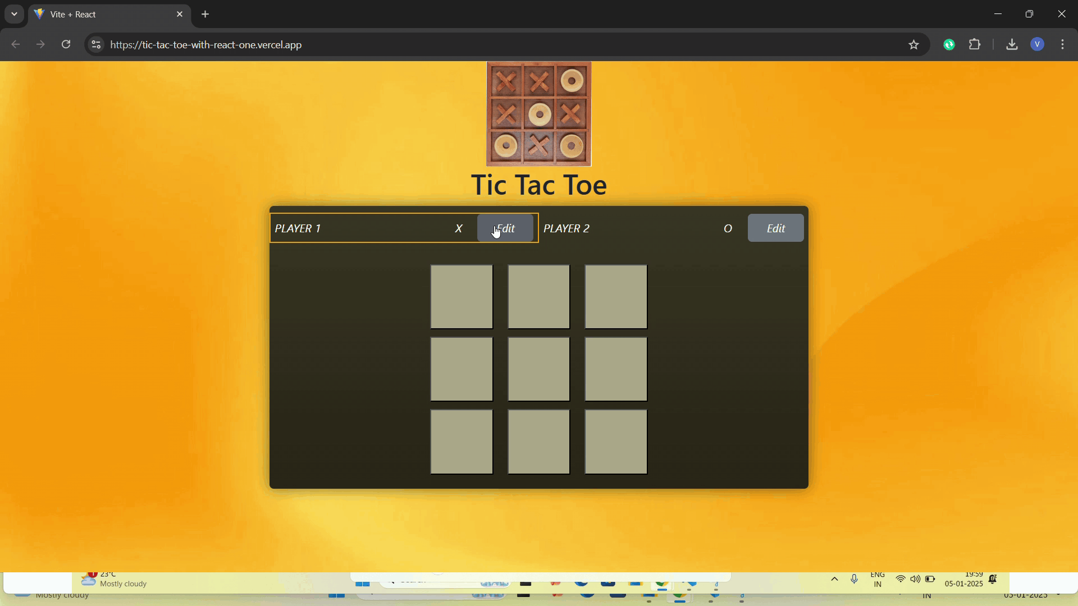Click the URL address bar field
The width and height of the screenshot is (1078, 606).
tap(449, 44)
